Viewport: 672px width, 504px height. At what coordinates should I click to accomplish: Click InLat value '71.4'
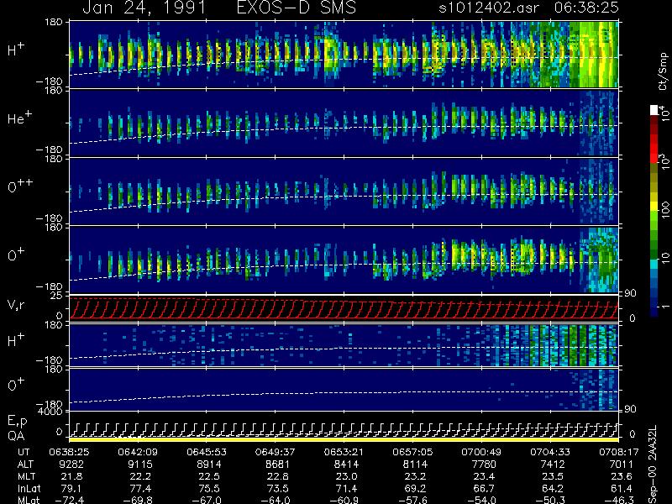pos(347,488)
